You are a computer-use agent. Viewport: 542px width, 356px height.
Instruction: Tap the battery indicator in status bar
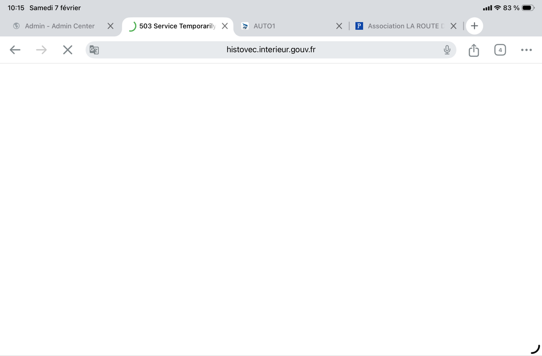pos(528,8)
